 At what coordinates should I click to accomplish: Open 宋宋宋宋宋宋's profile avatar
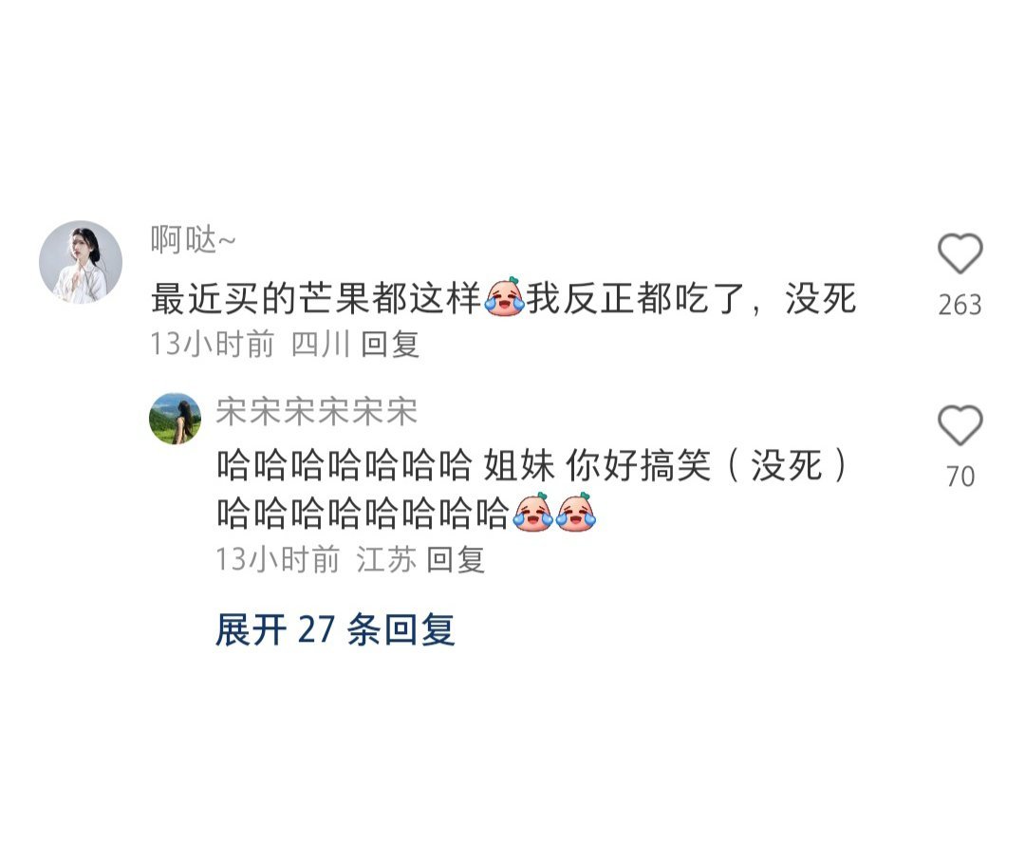pos(176,419)
